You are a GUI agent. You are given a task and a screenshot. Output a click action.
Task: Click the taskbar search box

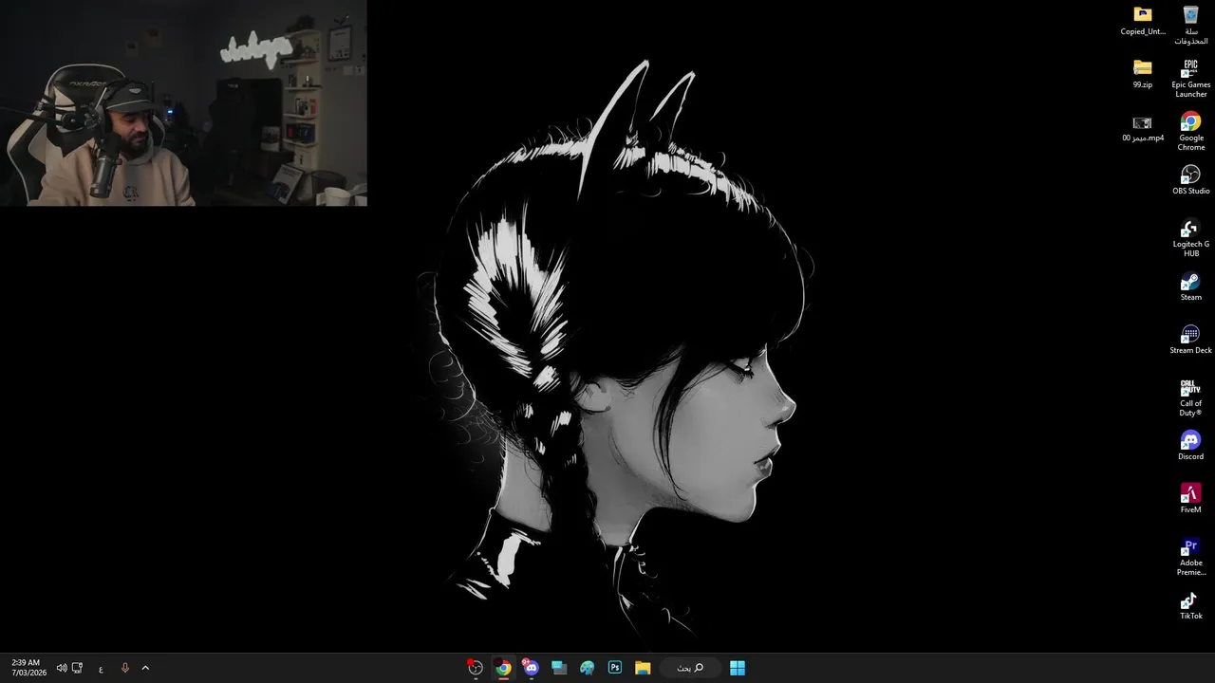(x=690, y=668)
